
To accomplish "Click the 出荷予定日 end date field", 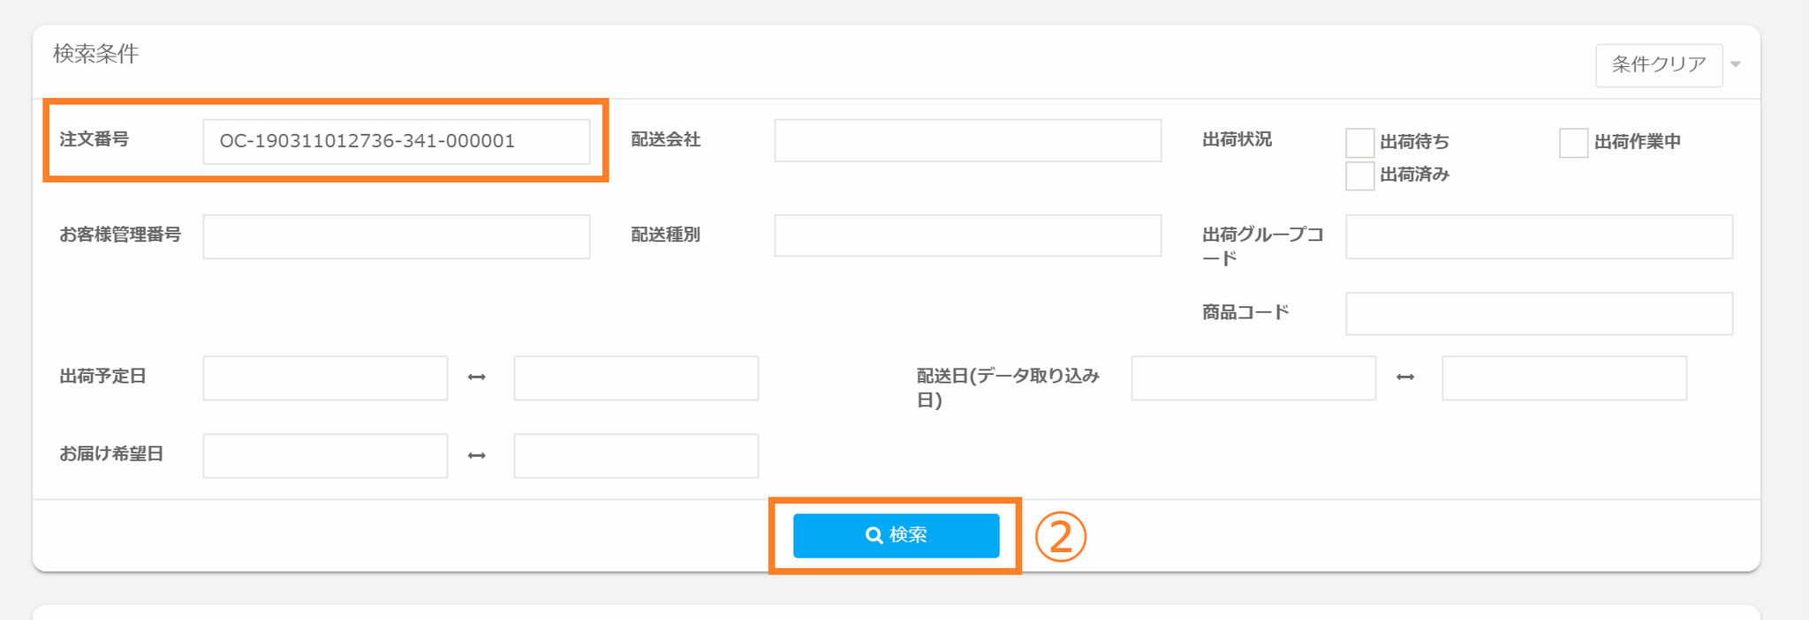I will tap(636, 377).
